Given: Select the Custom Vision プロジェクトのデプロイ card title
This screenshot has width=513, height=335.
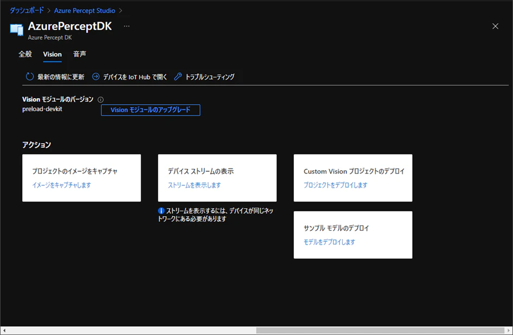Looking at the screenshot, I should tap(354, 171).
